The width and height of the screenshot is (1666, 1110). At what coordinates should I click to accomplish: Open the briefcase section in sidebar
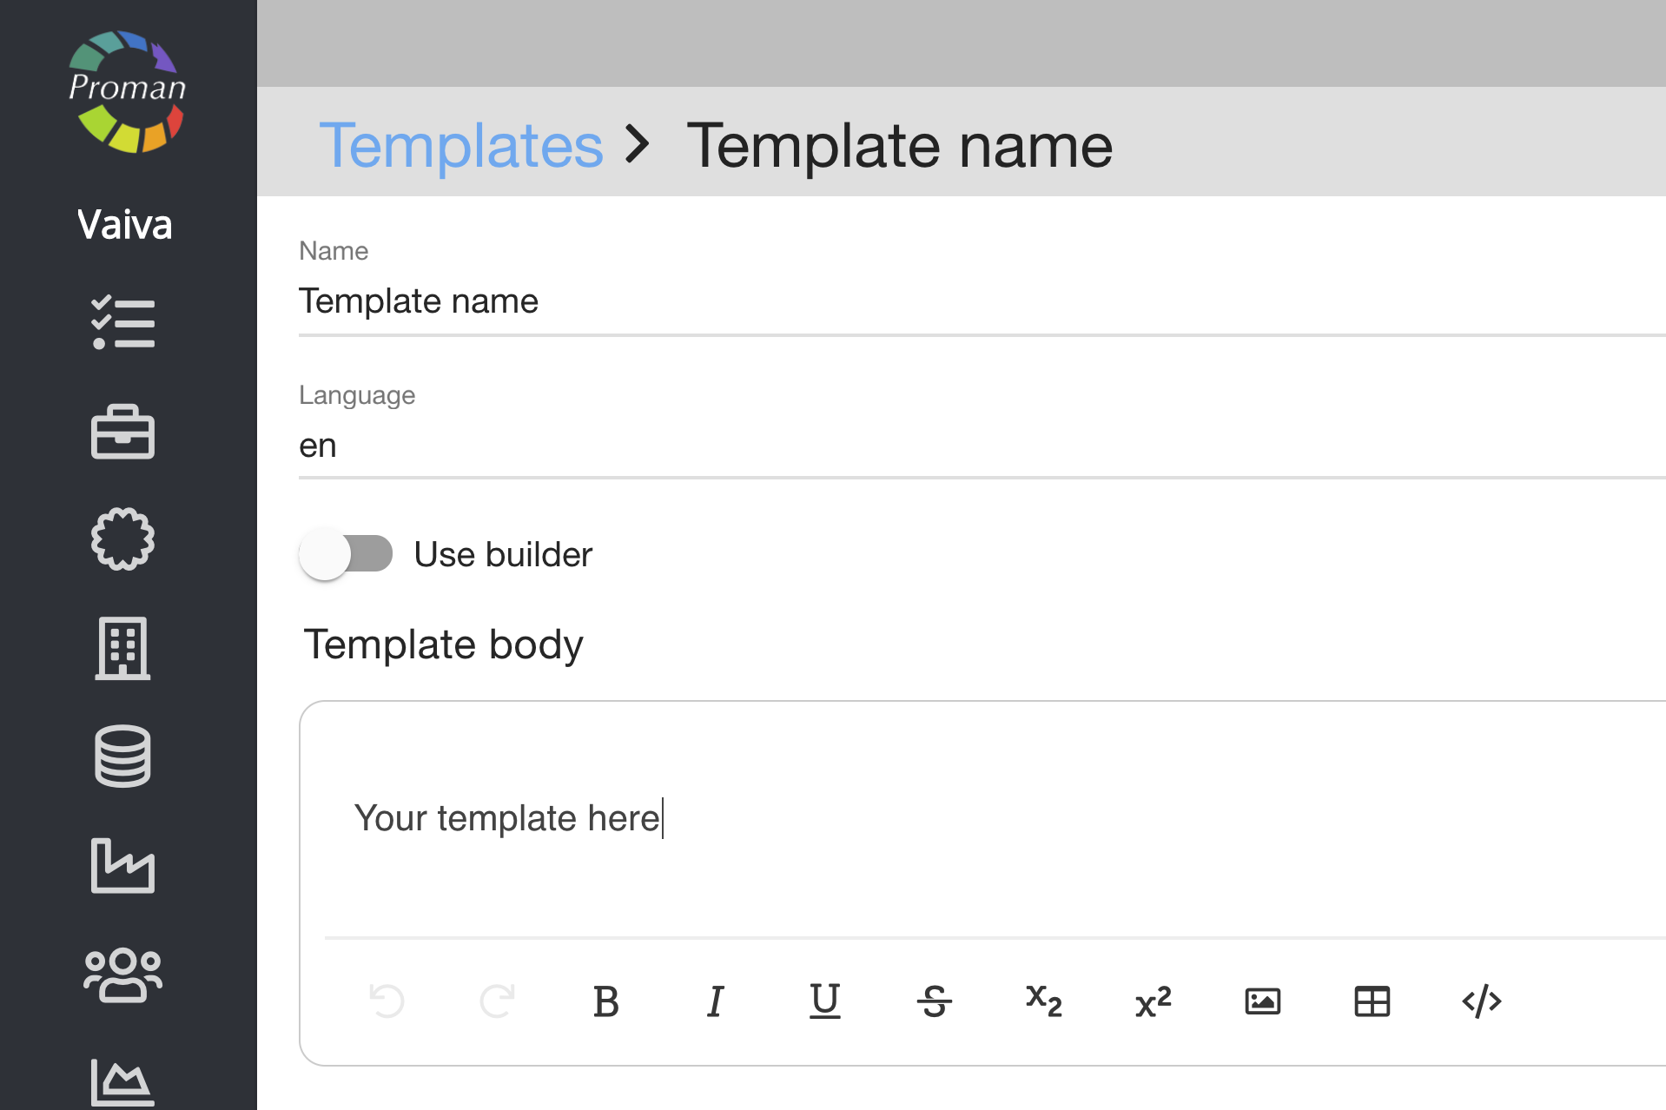[x=122, y=432]
